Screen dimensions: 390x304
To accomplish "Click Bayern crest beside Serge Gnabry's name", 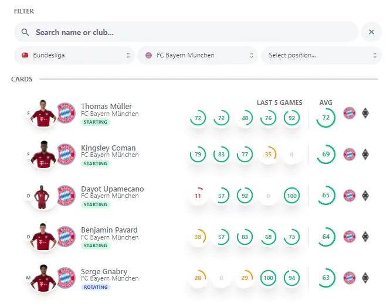I will [66, 278].
